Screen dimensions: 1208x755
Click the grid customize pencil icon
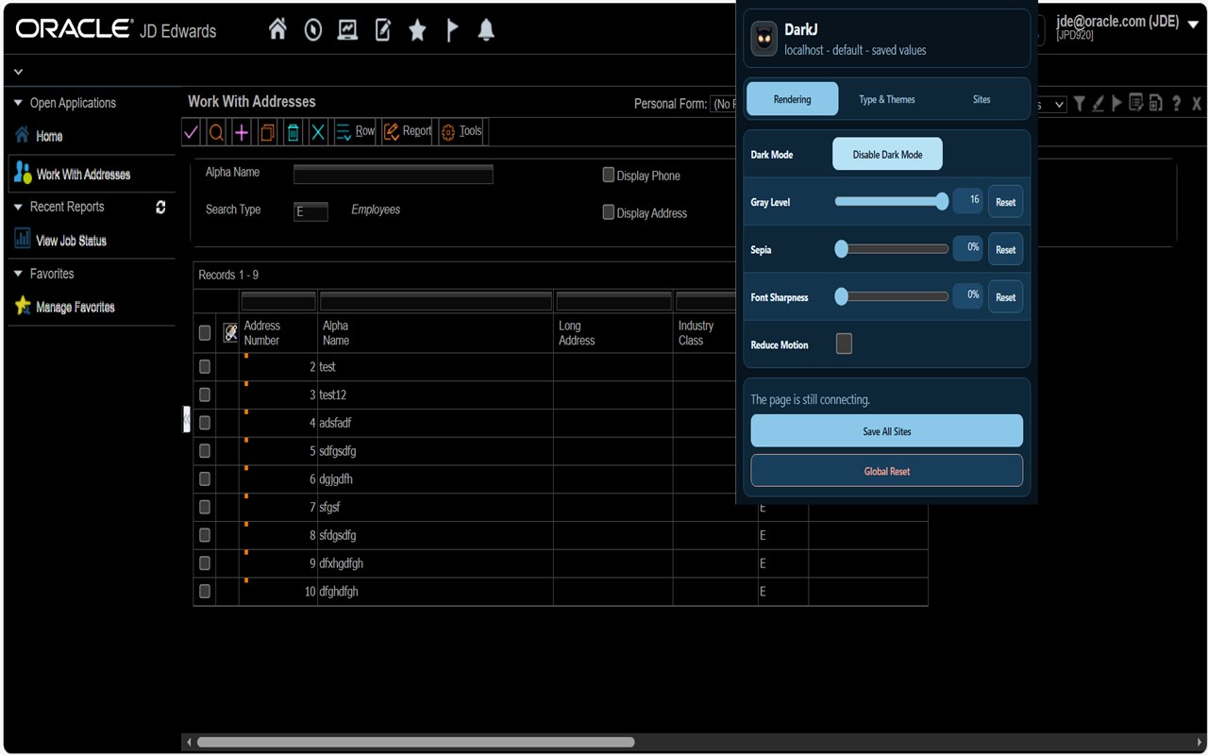click(x=230, y=332)
